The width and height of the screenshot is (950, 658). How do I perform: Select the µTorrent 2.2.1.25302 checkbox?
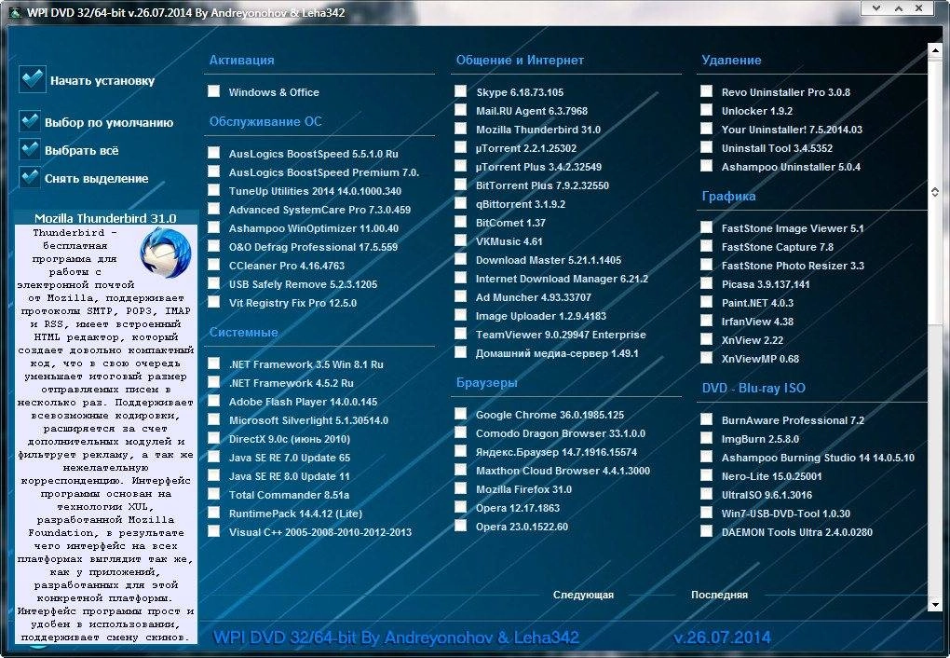pos(461,147)
